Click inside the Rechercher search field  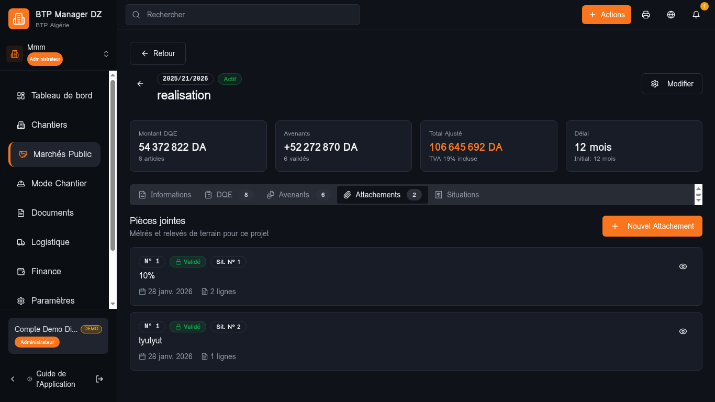pos(242,15)
